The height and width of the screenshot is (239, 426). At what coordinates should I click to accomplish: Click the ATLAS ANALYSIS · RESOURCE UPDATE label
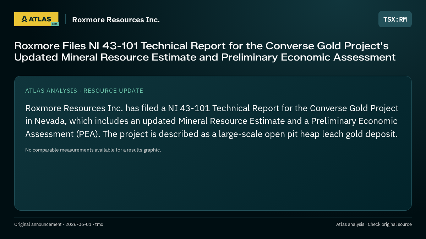point(84,91)
